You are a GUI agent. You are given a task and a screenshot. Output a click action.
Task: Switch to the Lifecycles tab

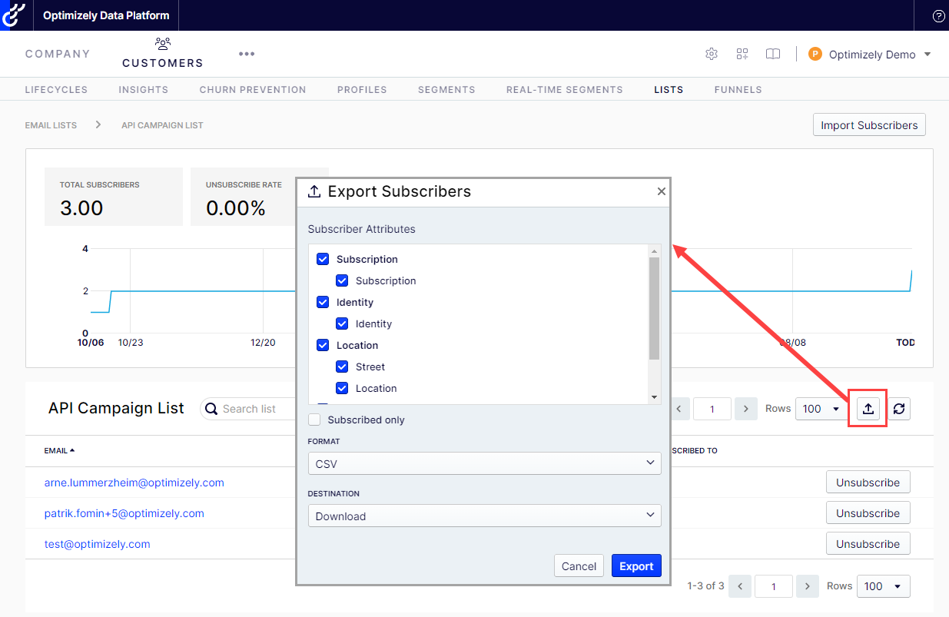[x=56, y=90]
